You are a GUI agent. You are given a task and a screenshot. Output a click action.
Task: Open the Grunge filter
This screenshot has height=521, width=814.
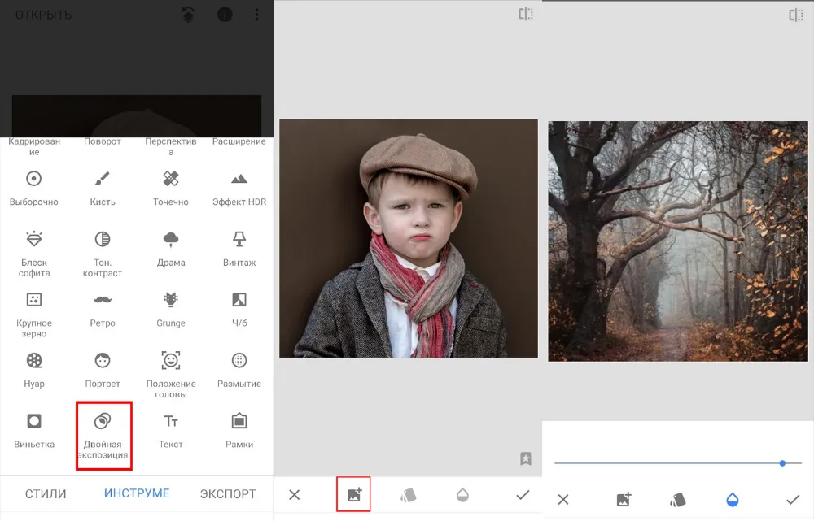click(x=171, y=308)
